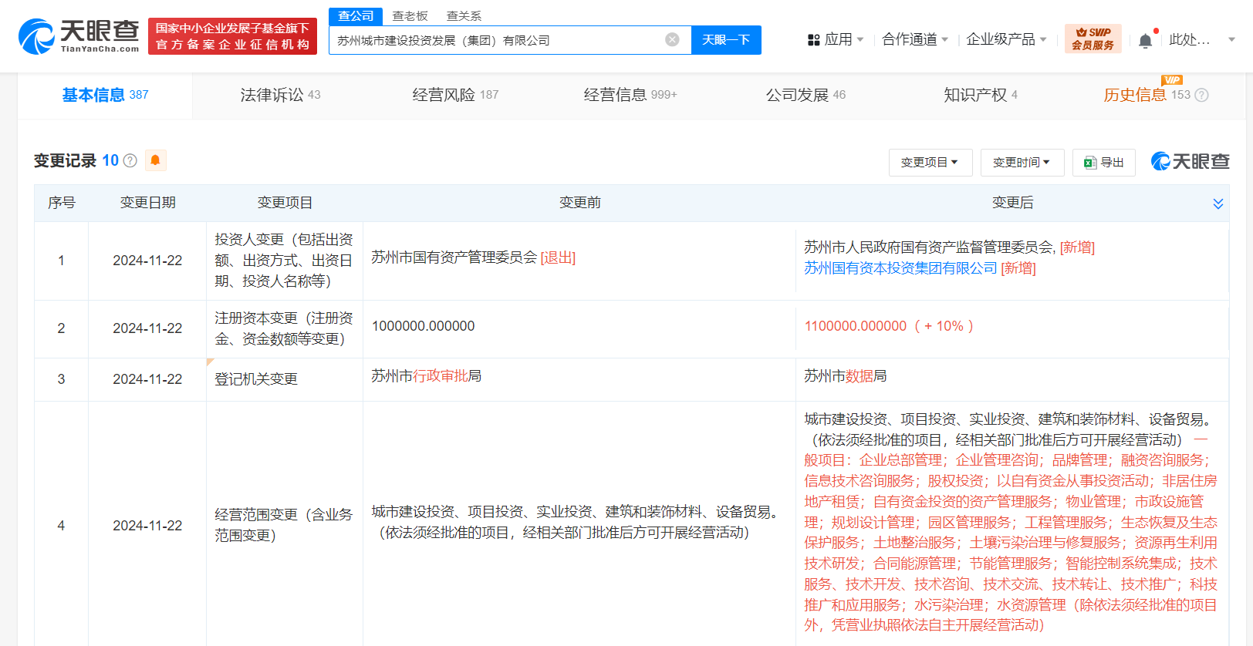Click the TianYanCha home logo
Viewport: 1253px width, 646px height.
click(x=79, y=36)
